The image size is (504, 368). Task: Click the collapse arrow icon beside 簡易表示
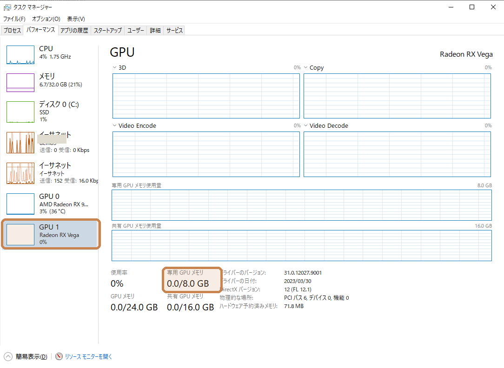8,356
